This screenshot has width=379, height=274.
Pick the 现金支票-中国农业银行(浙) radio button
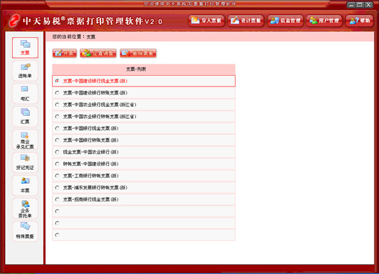pos(57,152)
